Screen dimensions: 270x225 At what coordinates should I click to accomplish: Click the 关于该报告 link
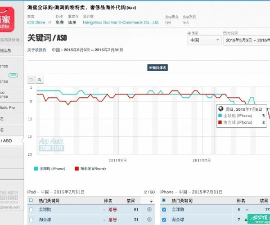[x=37, y=50]
